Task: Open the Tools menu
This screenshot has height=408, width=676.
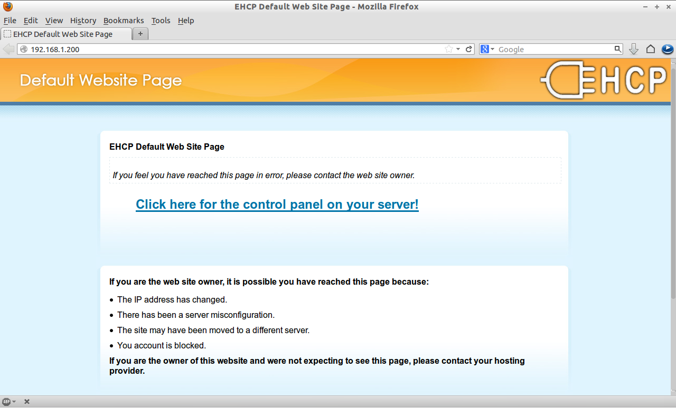Action: [161, 21]
